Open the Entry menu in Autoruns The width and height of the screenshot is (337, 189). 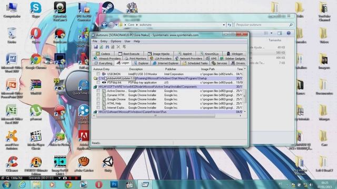click(104, 41)
